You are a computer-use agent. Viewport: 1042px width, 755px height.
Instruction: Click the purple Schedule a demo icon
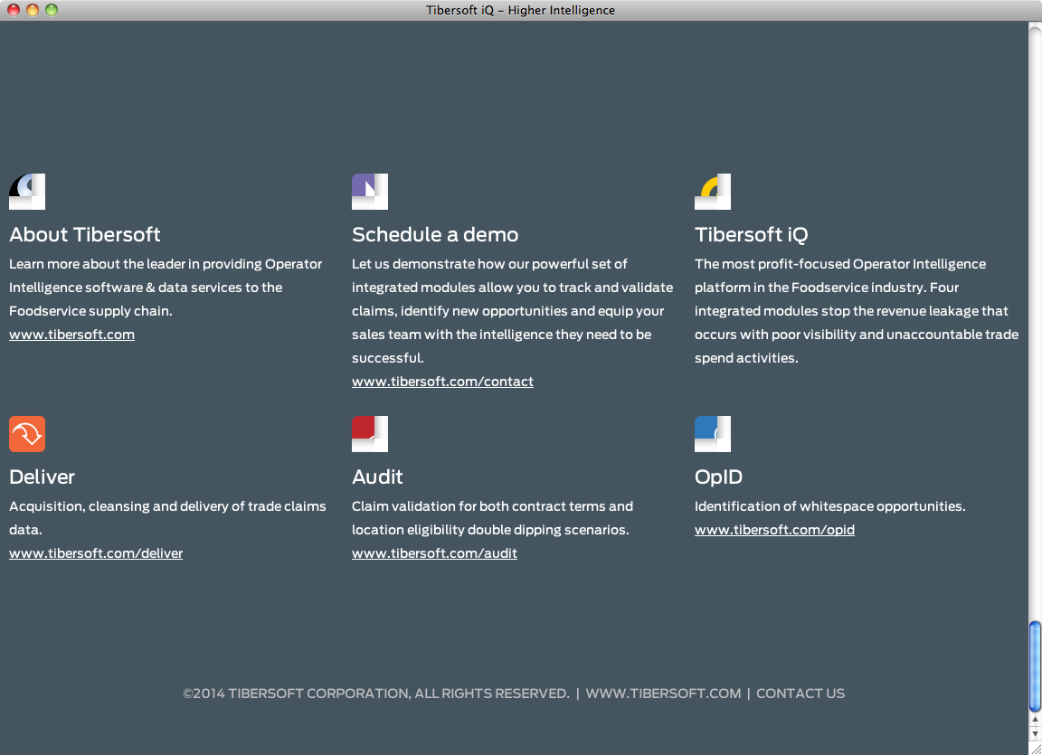(x=370, y=192)
